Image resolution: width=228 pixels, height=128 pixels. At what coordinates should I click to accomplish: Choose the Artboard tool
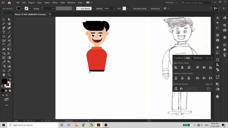tap(4, 70)
